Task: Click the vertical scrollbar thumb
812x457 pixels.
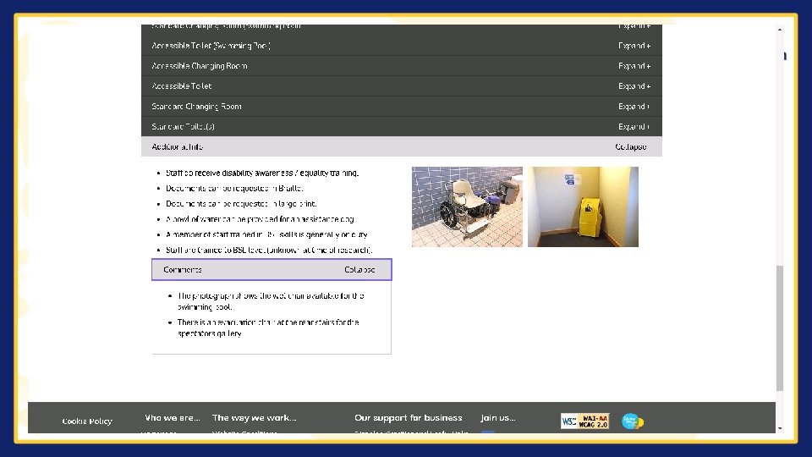Action: coord(779,328)
